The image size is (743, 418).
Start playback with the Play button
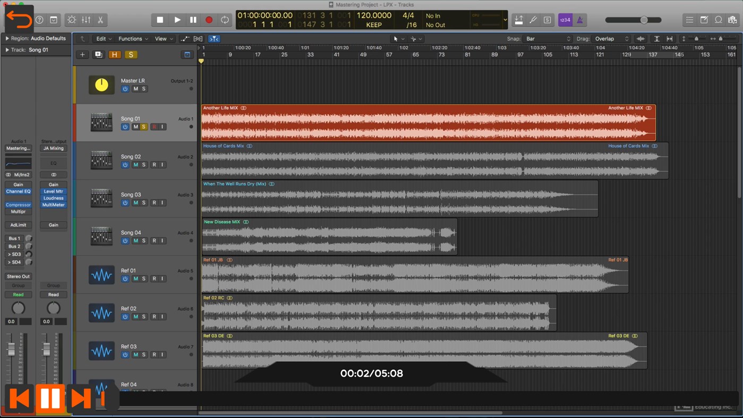coord(177,20)
